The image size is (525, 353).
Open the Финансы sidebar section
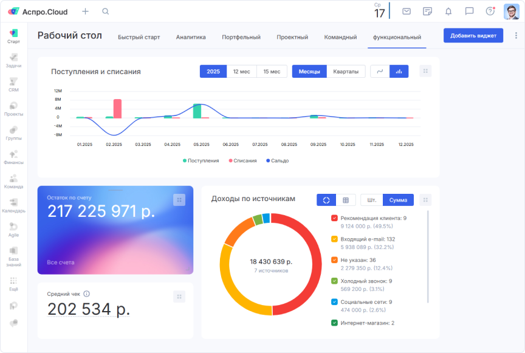[13, 157]
